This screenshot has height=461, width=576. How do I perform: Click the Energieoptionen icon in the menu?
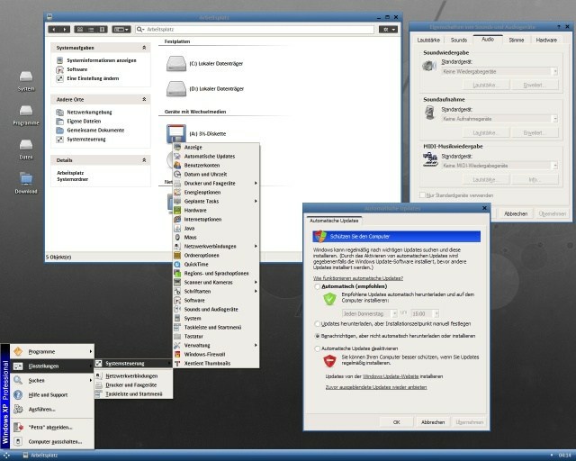177,193
